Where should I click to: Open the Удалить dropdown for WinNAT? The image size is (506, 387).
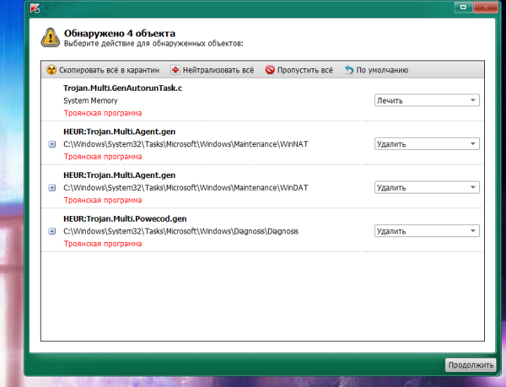tap(427, 144)
